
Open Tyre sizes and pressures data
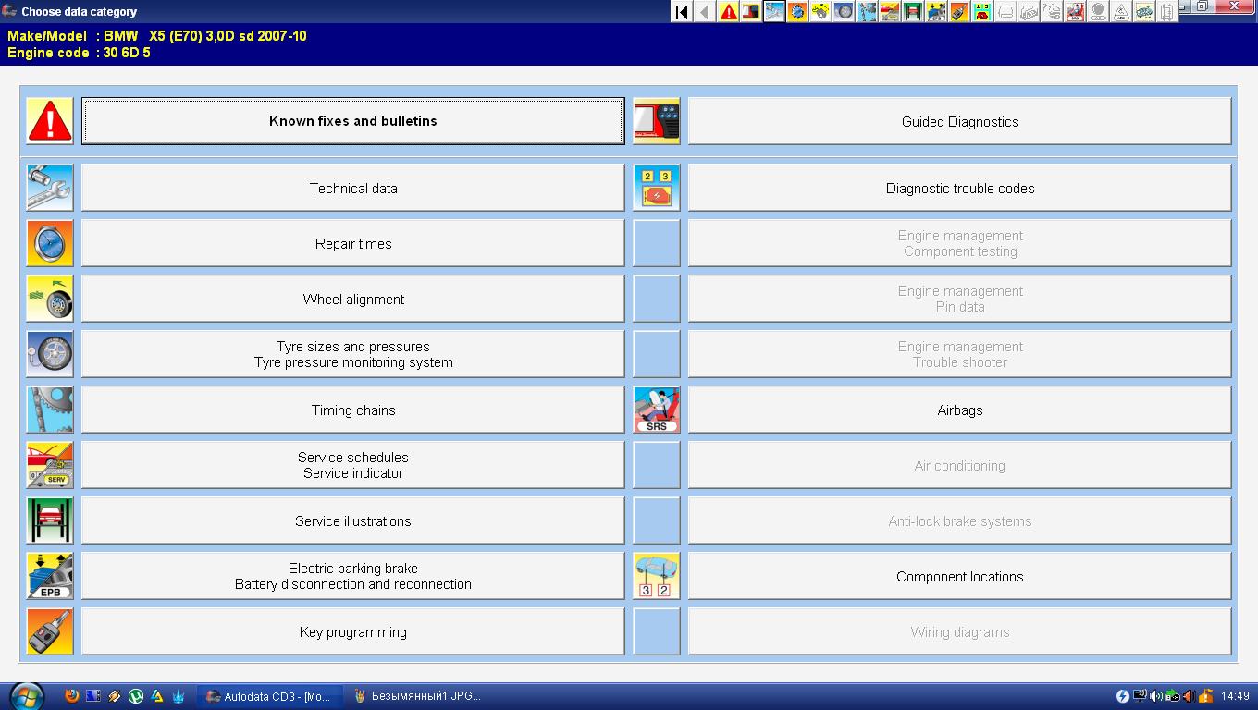click(353, 354)
